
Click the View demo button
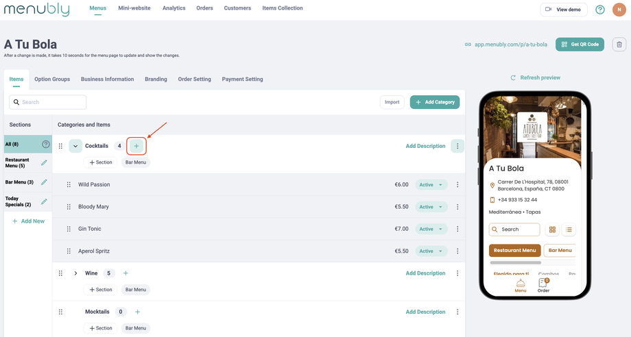[563, 9]
